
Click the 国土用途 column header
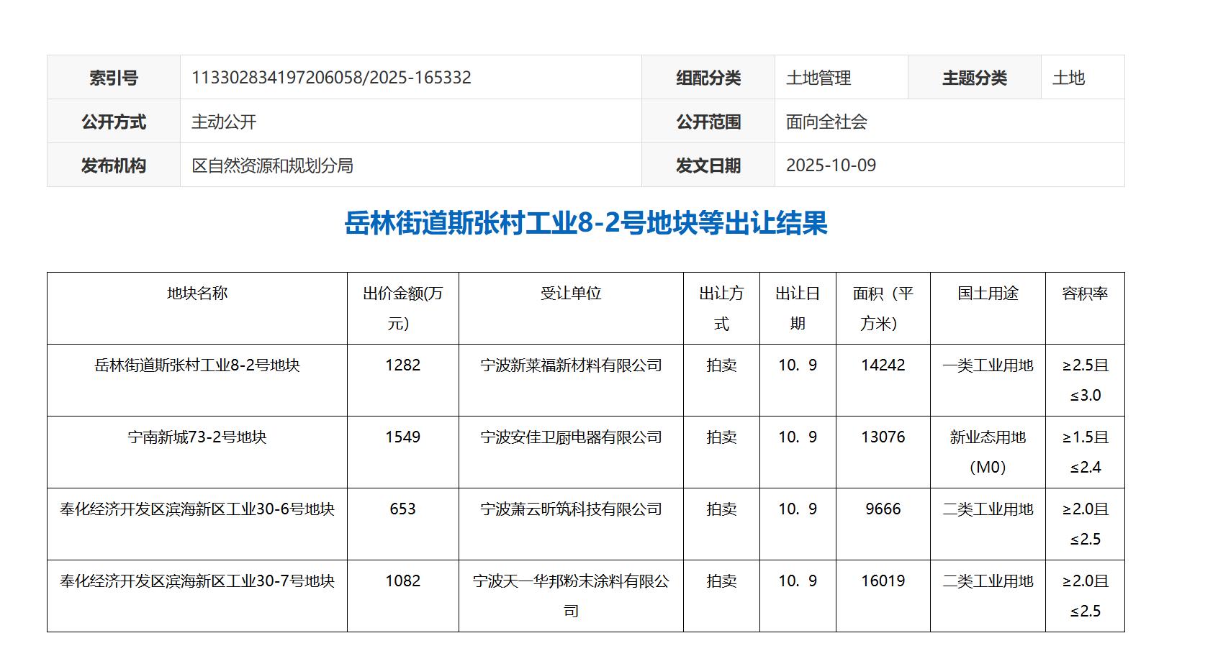988,293
